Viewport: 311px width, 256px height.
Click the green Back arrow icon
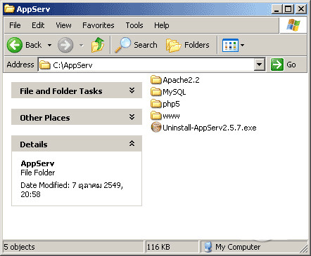coord(15,45)
